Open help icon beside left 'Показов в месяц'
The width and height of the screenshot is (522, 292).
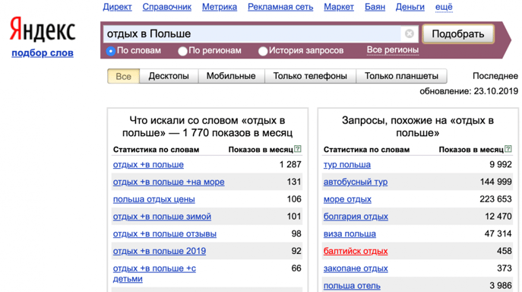(x=298, y=149)
